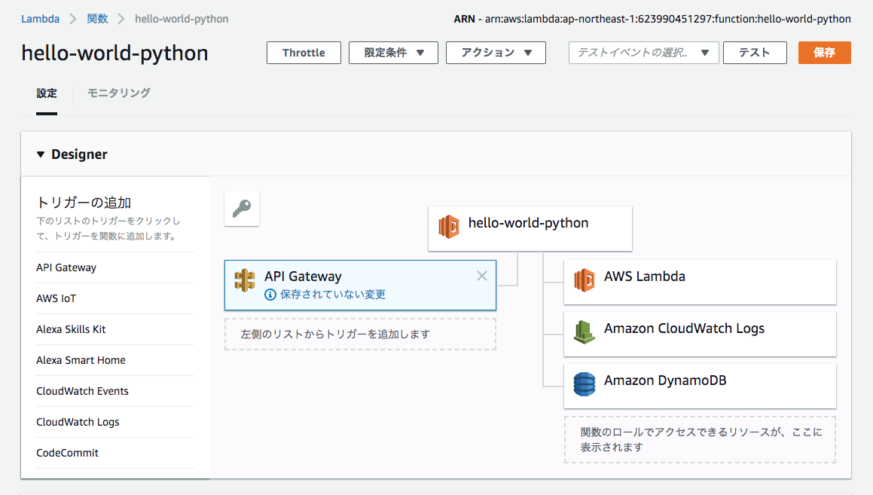Click the key permissions icon

tap(241, 209)
